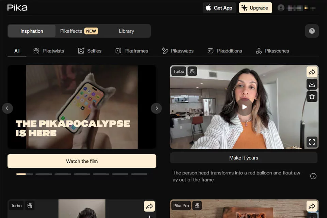327x218 pixels.
Task: Expand the balloon video to fullscreen
Action: 312,142
